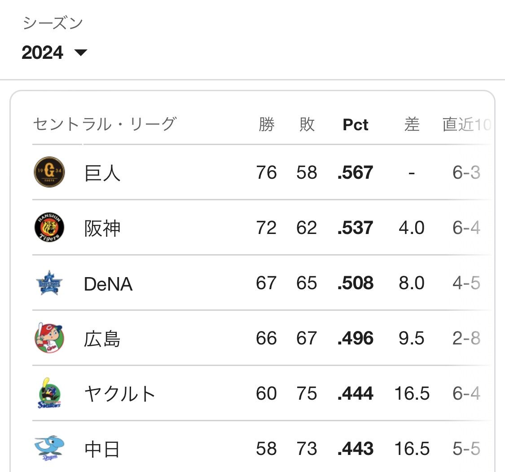
Task: Open the ヤクルト team page
Action: coord(120,394)
